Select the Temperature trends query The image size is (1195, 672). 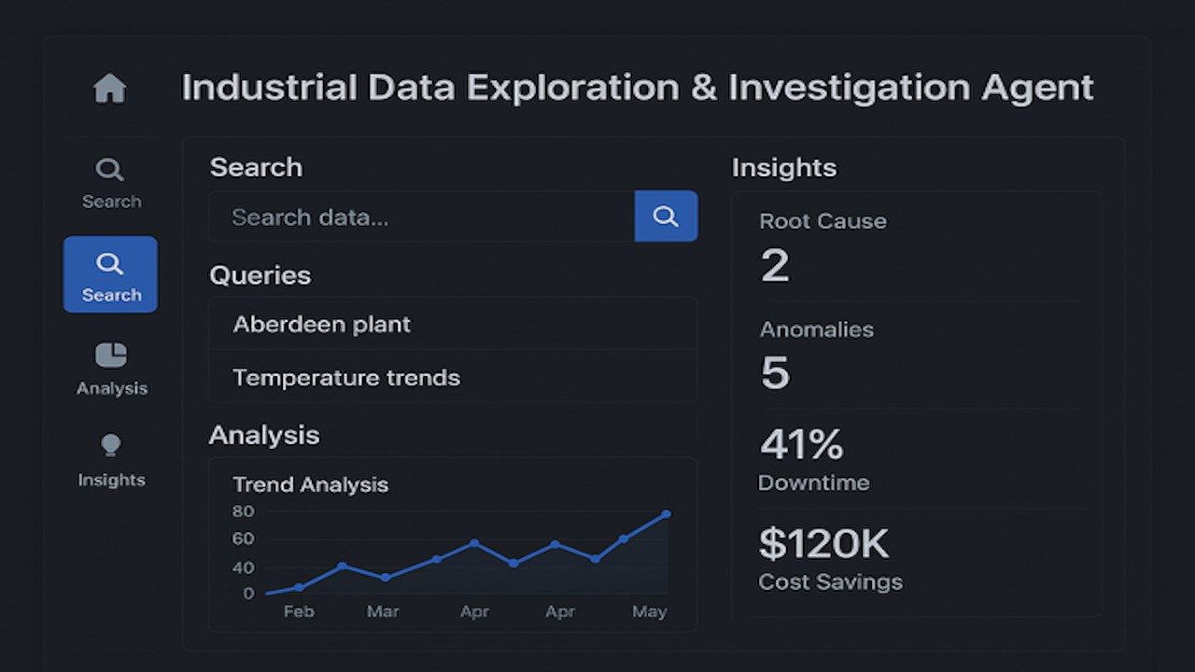click(453, 377)
